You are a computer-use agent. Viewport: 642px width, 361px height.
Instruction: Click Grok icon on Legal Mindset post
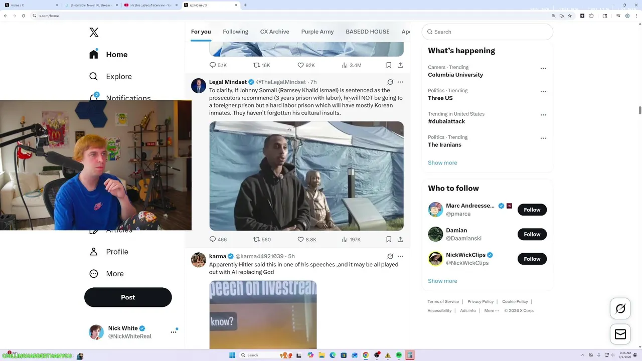390,82
